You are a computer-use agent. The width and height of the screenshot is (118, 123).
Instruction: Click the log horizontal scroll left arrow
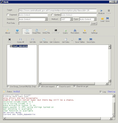click(x=4, y=118)
